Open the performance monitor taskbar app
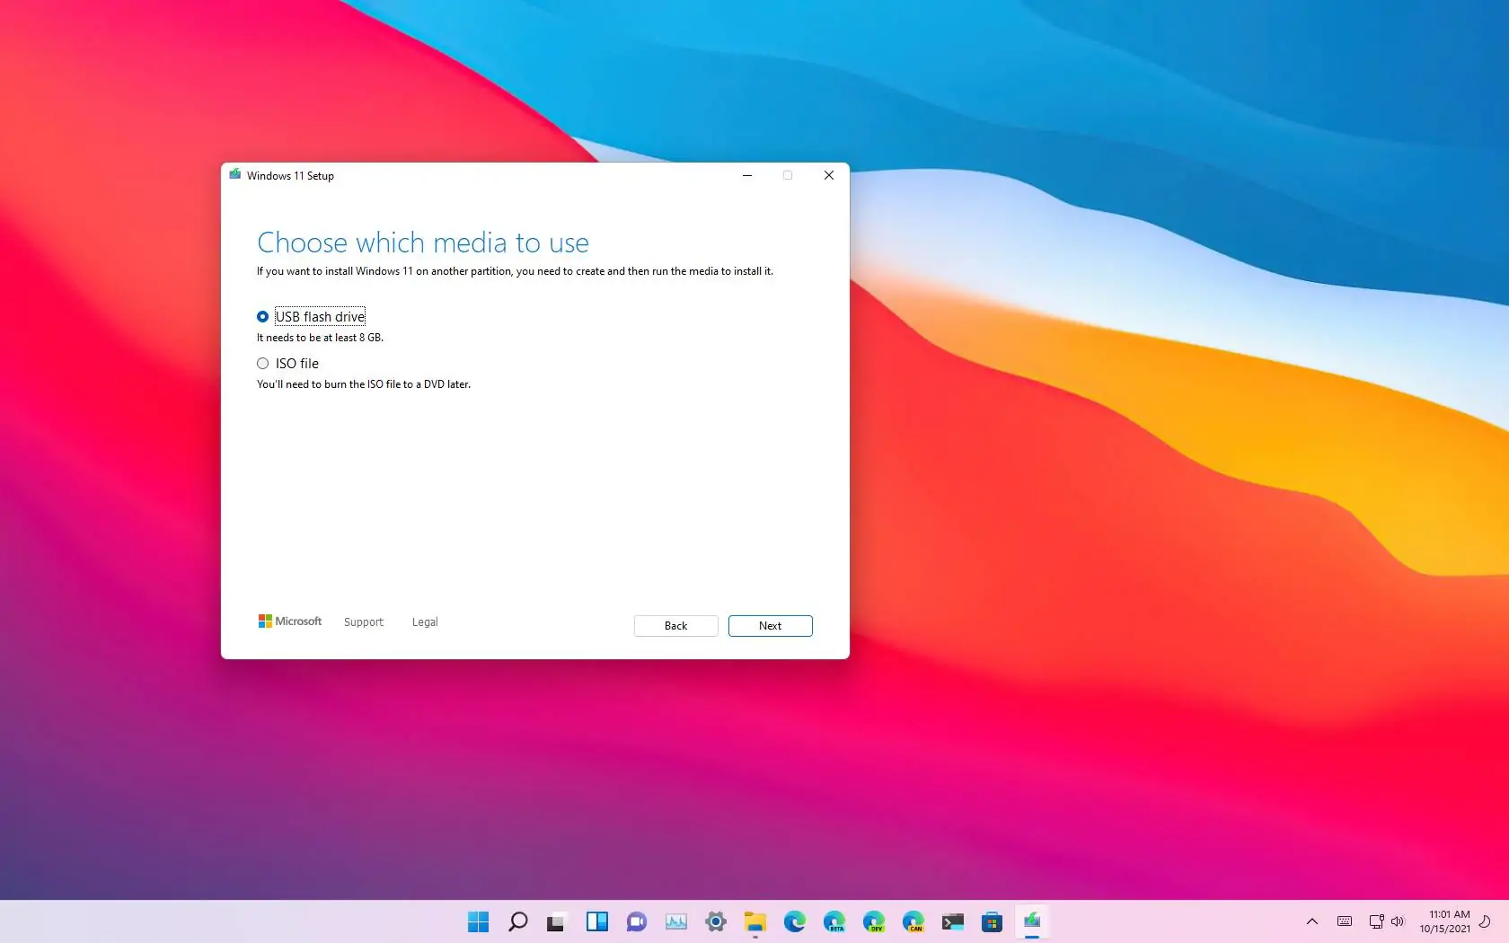Screen dimensions: 1509x943 point(675,921)
